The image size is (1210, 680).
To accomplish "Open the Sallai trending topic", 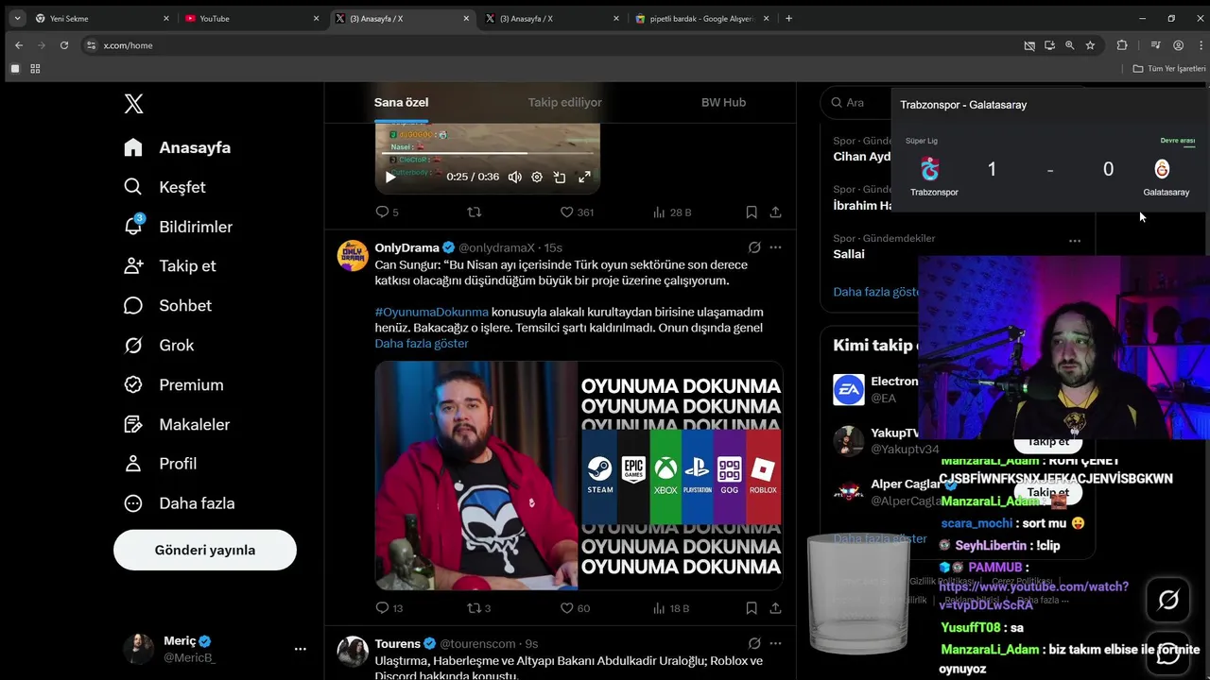I will (x=849, y=254).
